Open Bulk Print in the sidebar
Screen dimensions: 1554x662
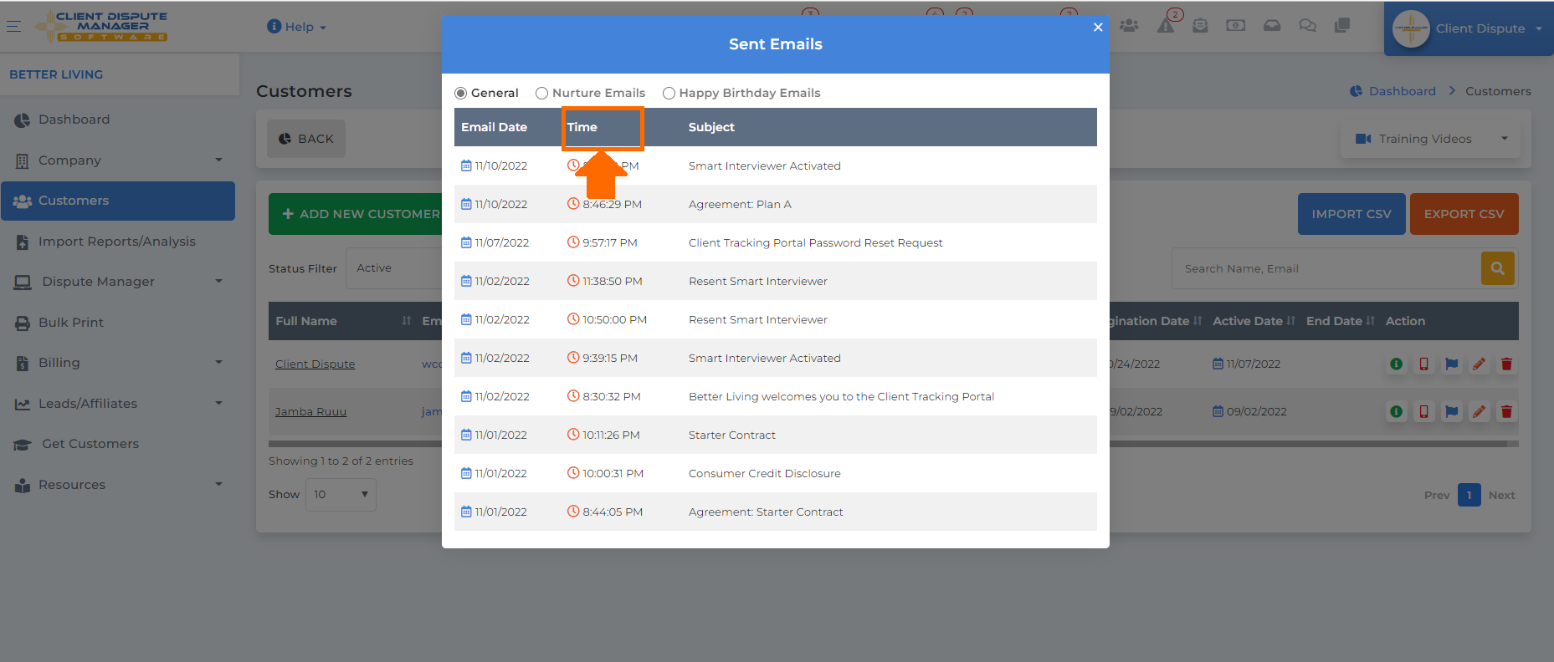[x=117, y=323]
